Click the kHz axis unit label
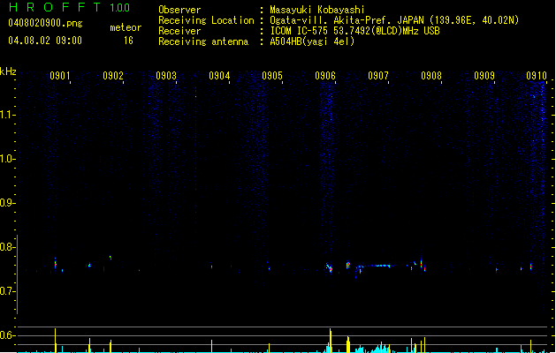The image size is (556, 353). click(8, 71)
